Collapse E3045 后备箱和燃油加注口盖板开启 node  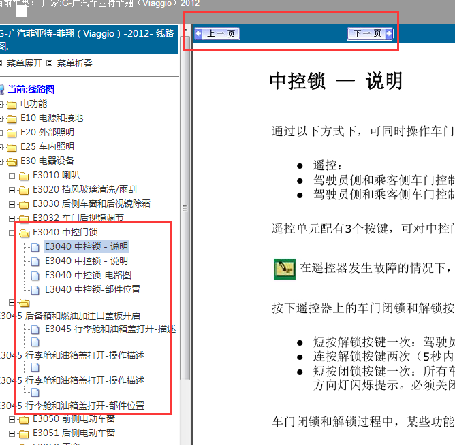tap(12, 303)
